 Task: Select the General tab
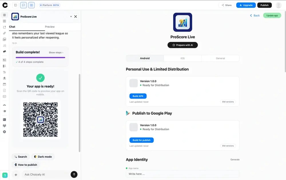(220, 58)
